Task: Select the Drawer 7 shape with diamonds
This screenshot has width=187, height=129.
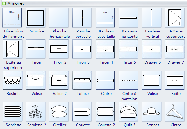Action: click(175, 49)
